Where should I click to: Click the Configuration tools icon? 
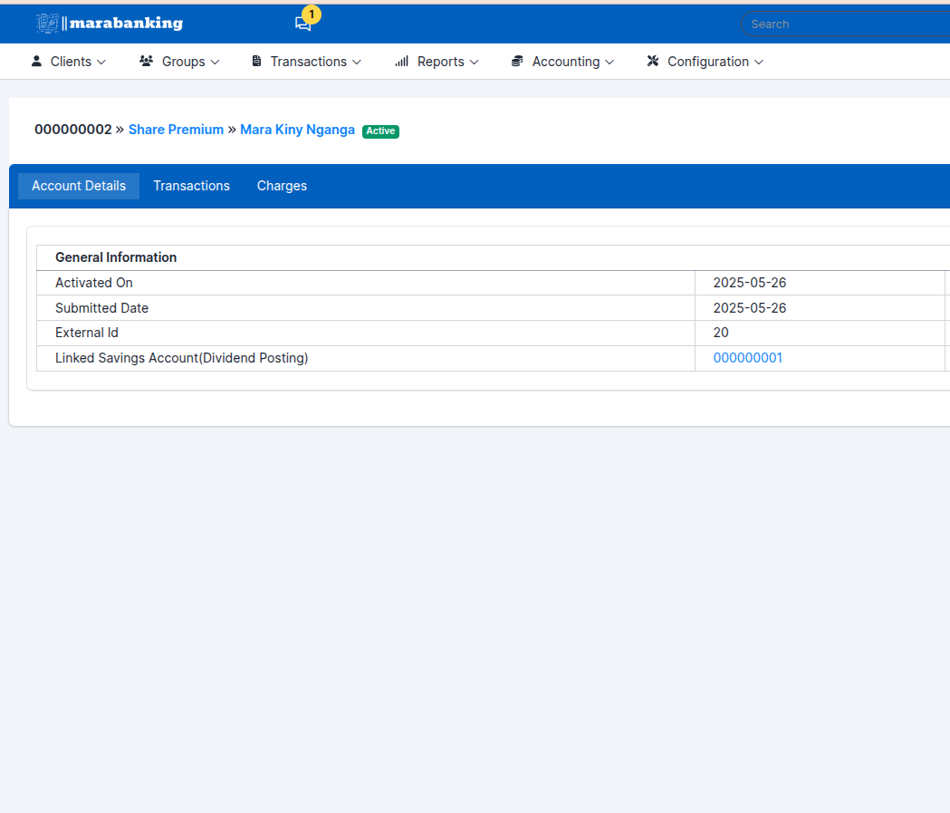pos(653,62)
